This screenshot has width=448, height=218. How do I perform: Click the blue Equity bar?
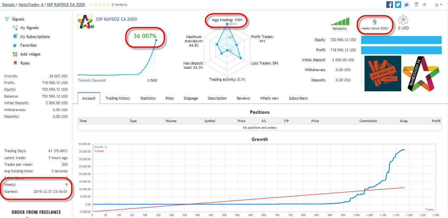coord(401,40)
